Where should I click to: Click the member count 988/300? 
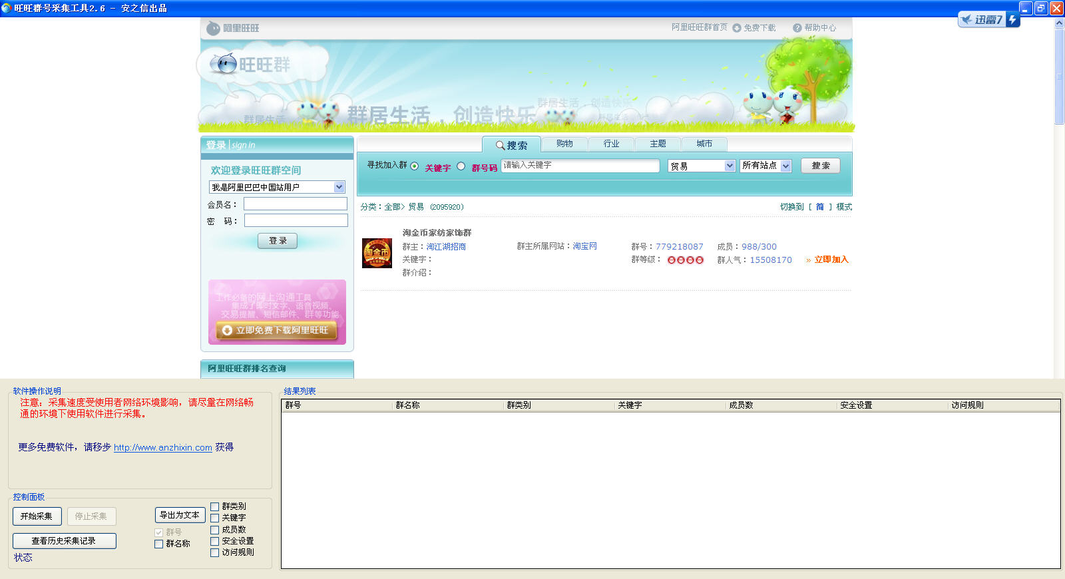coord(759,247)
